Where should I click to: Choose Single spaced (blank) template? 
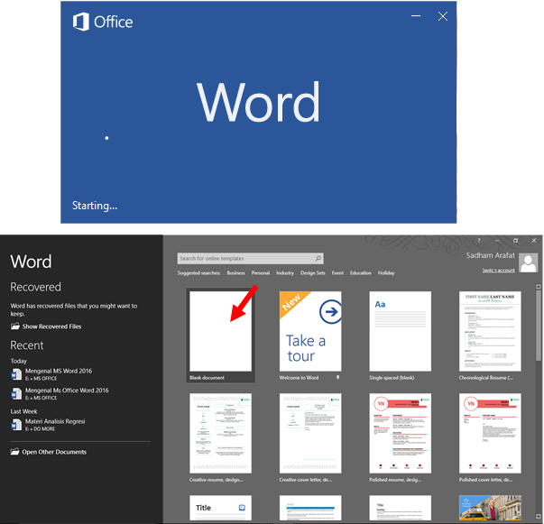[400, 331]
